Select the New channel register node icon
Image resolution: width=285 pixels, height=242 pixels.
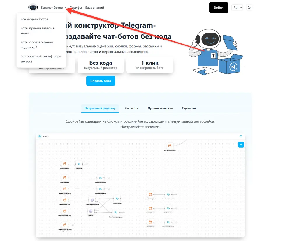[170, 146]
